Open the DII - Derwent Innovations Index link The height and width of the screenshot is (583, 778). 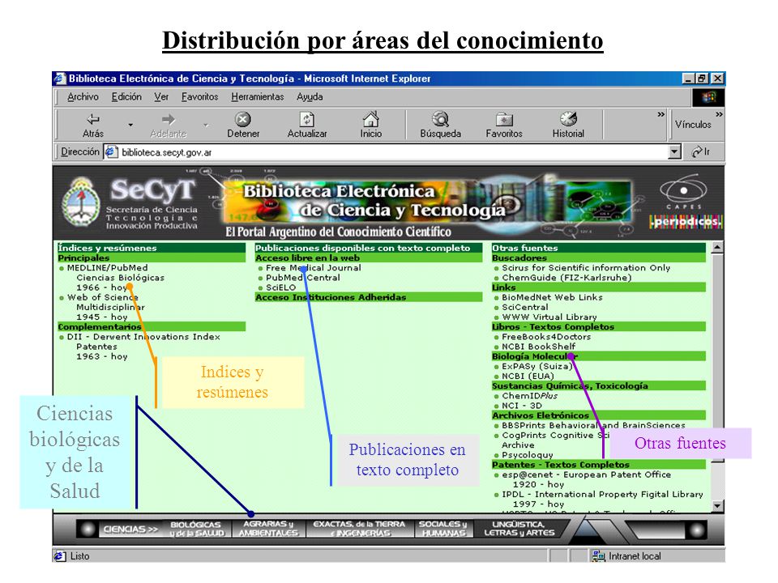point(143,337)
